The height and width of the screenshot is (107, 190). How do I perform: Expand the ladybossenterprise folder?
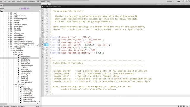pyautogui.click(x=9, y=15)
